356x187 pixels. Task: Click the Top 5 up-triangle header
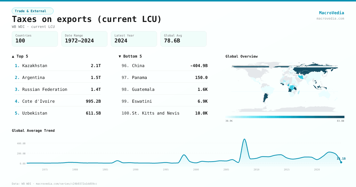(x=20, y=56)
